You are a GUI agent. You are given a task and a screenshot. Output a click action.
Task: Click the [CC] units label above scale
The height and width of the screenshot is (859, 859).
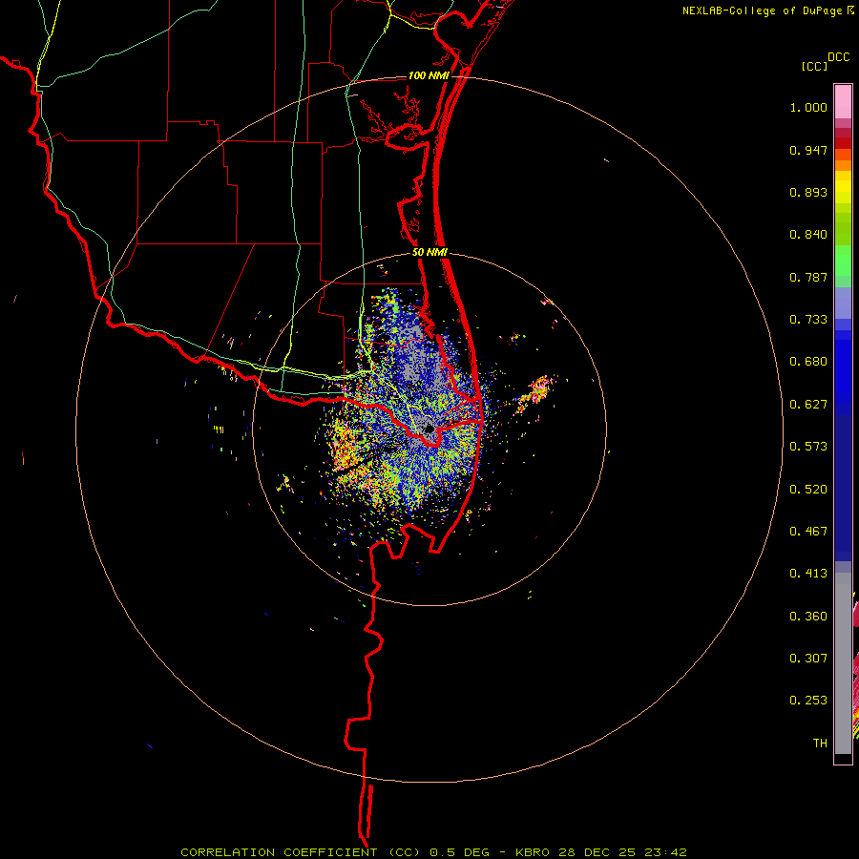click(814, 66)
